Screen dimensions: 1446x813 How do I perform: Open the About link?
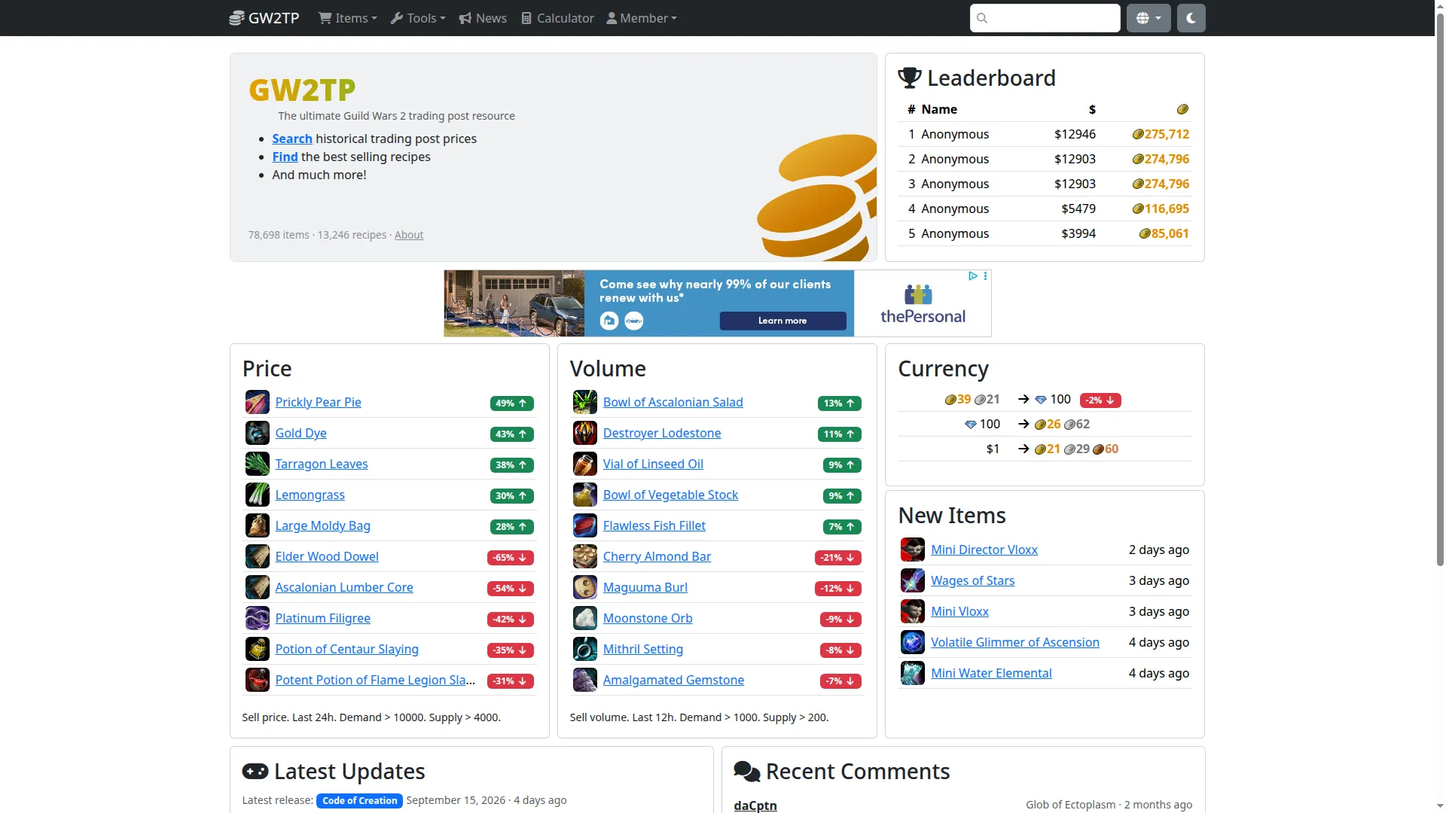tap(409, 235)
